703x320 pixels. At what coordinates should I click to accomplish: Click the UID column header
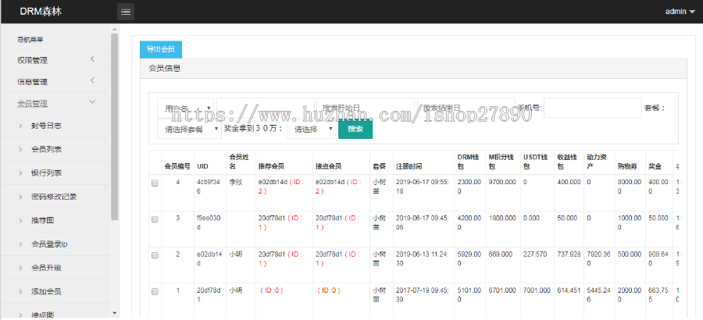[202, 165]
